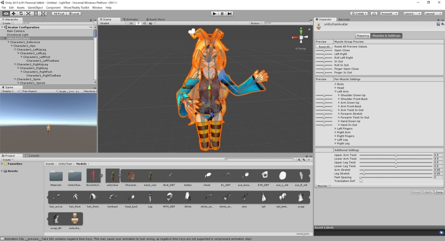
Task: Click the Scene effects image icon
Action: [151, 23]
